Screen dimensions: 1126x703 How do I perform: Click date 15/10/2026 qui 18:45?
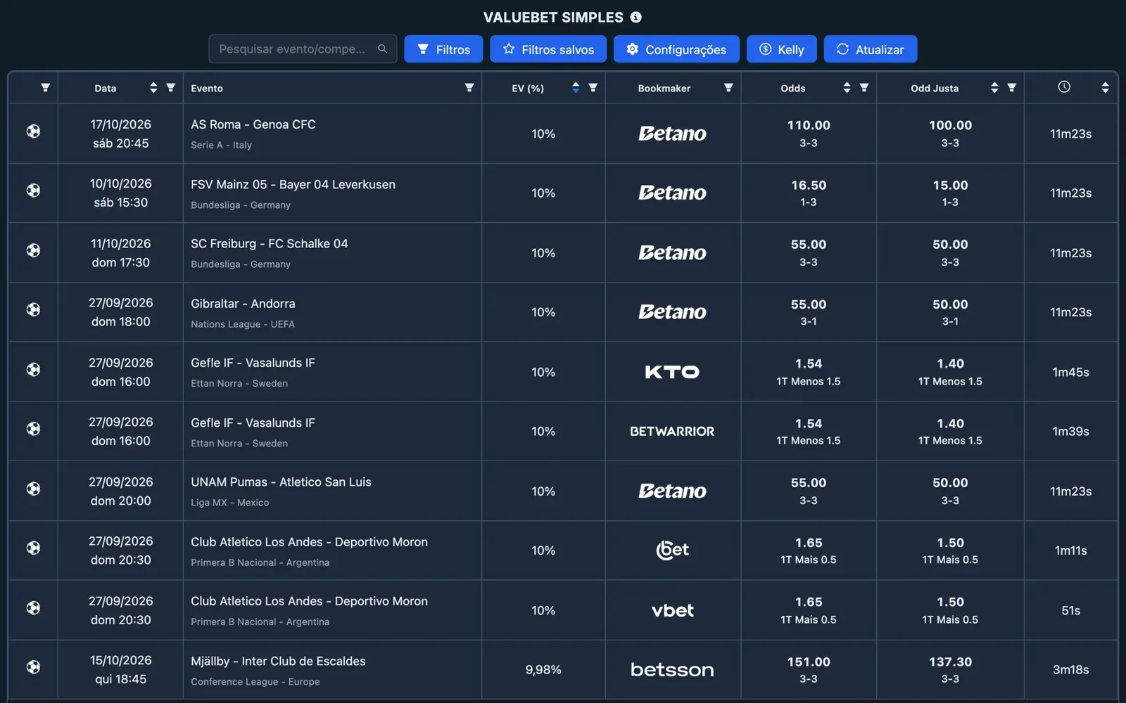click(120, 670)
